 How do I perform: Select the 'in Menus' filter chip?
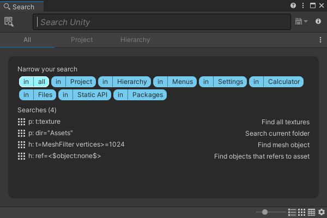point(175,82)
